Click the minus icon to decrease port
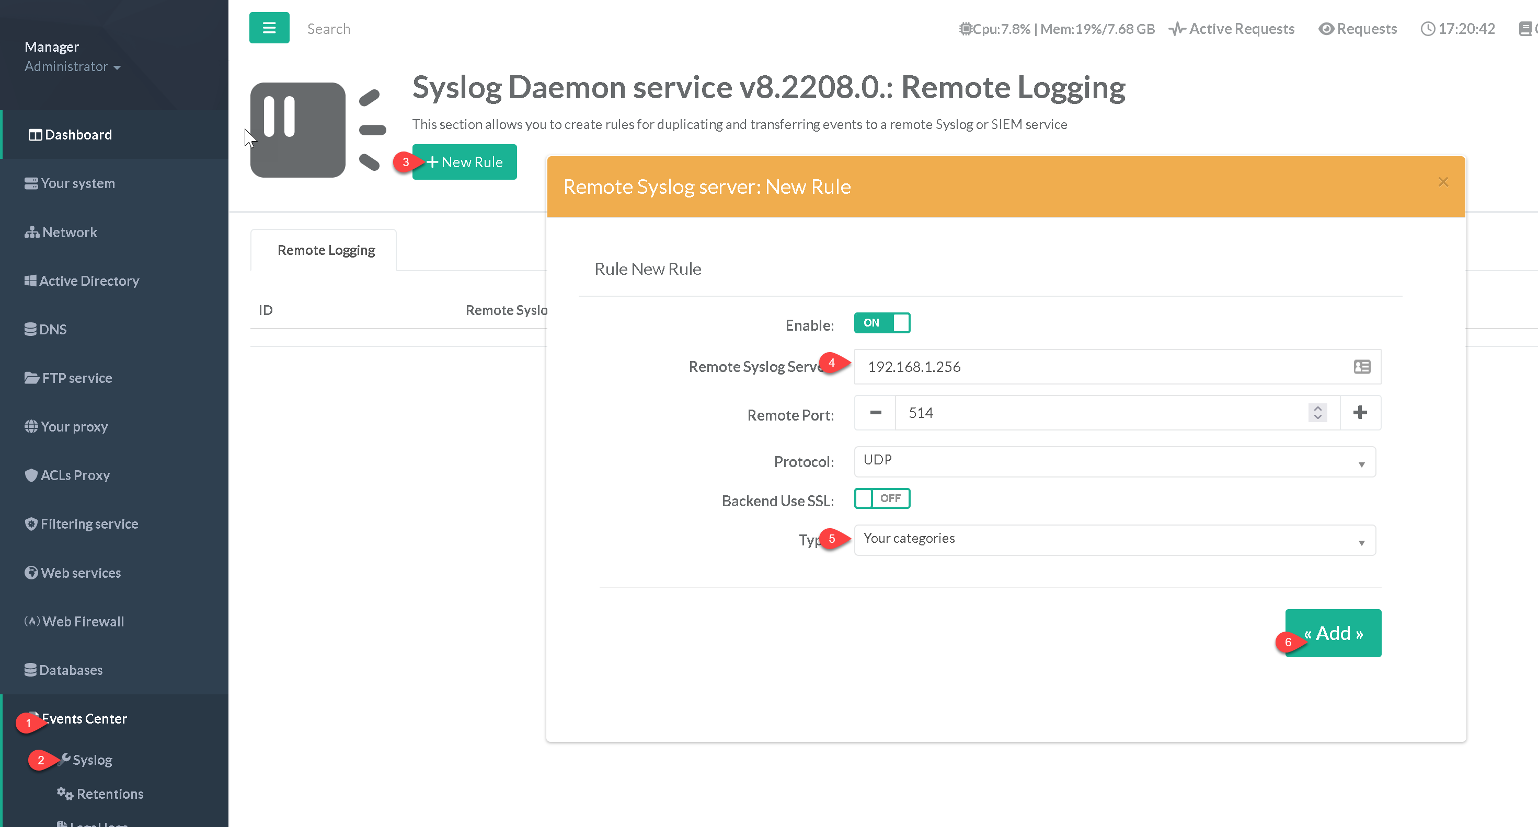 click(x=875, y=412)
